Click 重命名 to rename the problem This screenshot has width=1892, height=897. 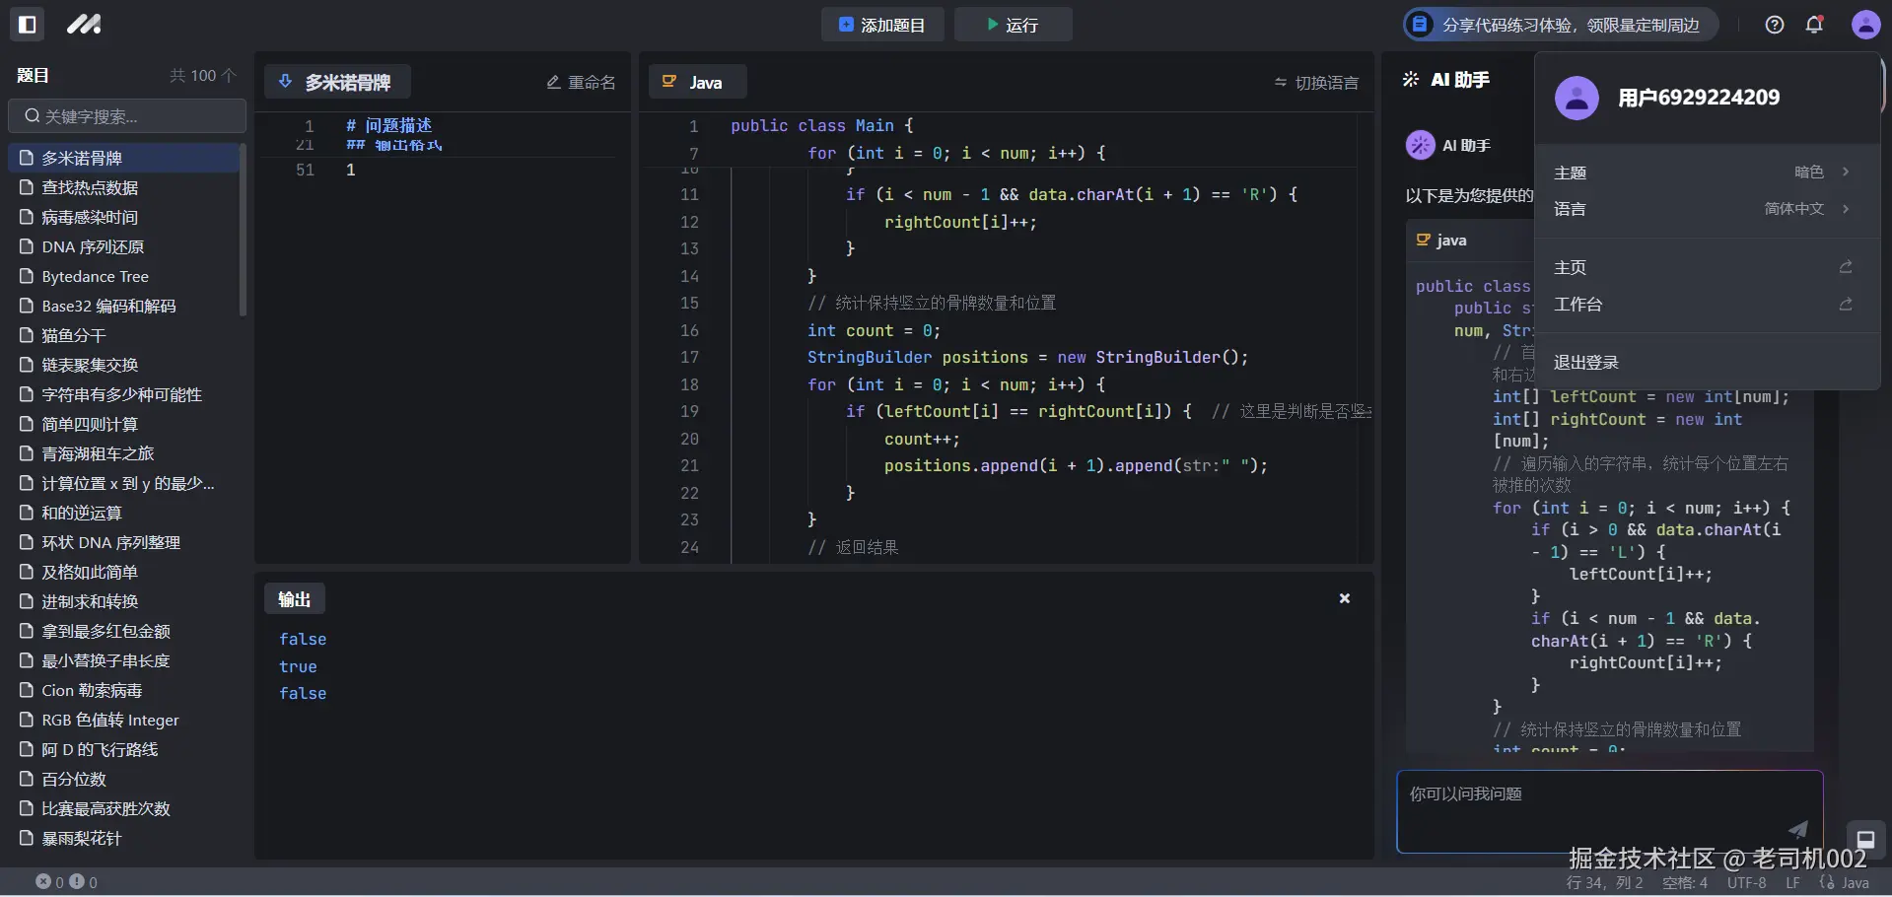581,82
